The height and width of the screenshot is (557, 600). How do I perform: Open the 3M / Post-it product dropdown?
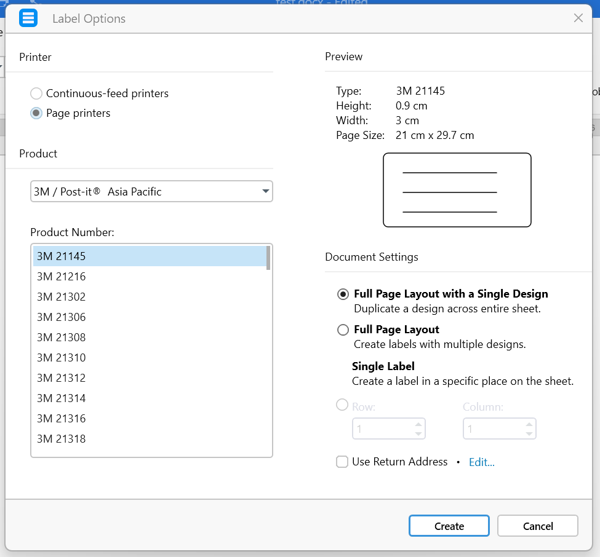click(151, 191)
